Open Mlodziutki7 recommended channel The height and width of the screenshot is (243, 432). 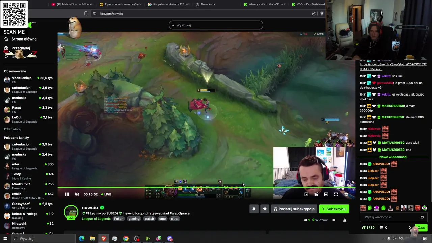pyautogui.click(x=29, y=186)
